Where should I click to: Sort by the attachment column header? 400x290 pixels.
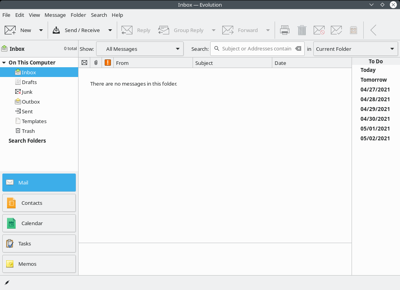(96, 63)
